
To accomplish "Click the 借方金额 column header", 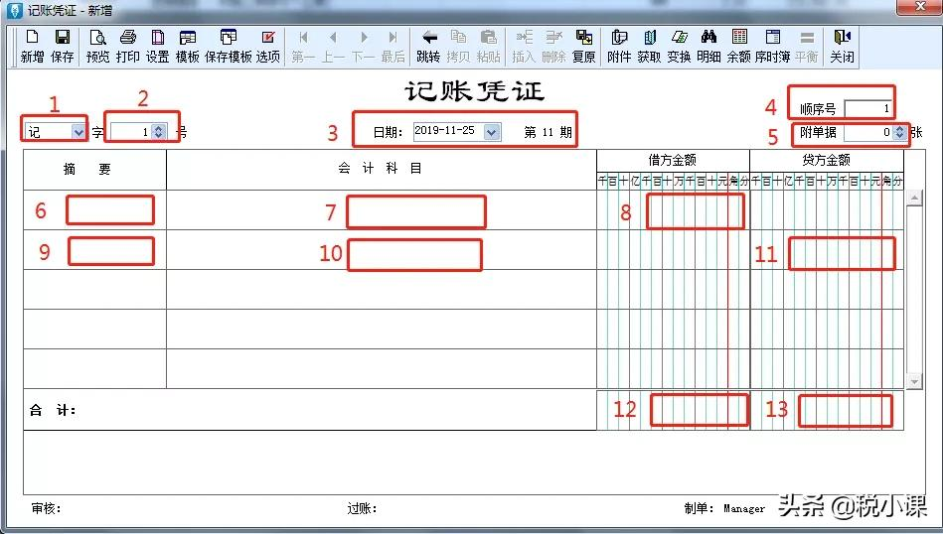I will click(673, 161).
